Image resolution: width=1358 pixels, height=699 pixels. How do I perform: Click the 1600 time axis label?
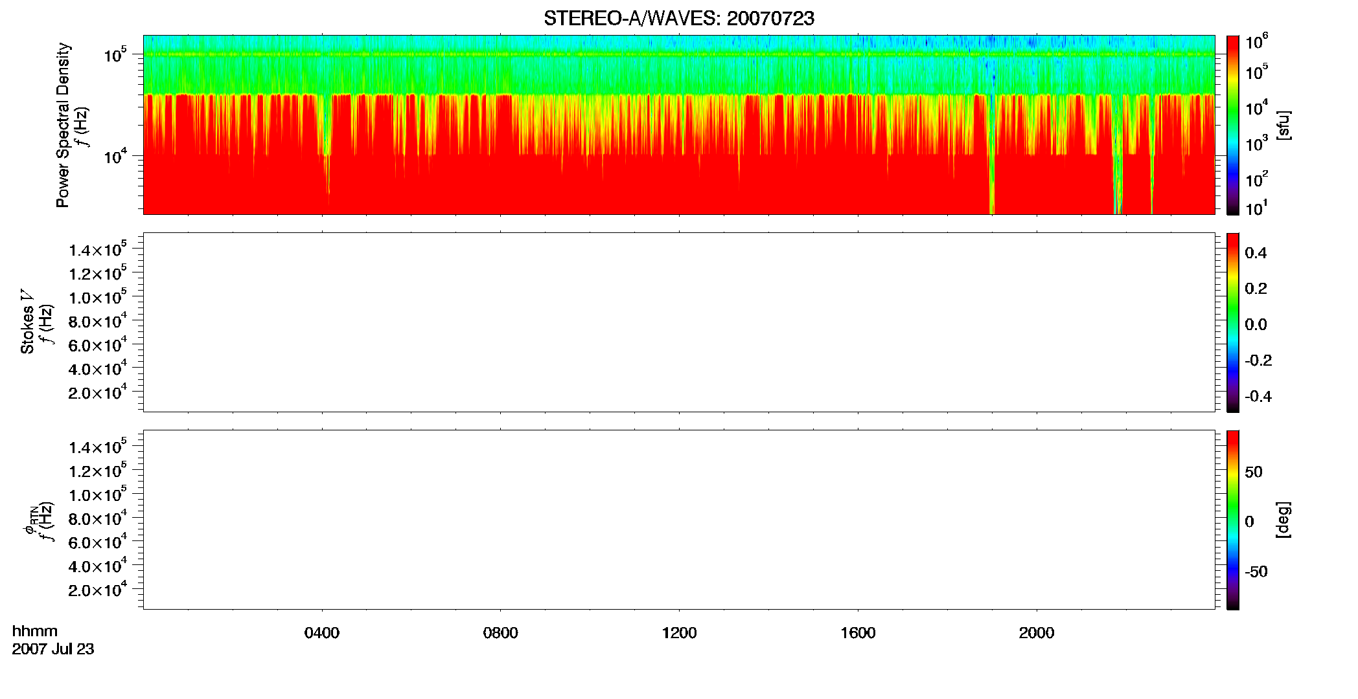(858, 633)
